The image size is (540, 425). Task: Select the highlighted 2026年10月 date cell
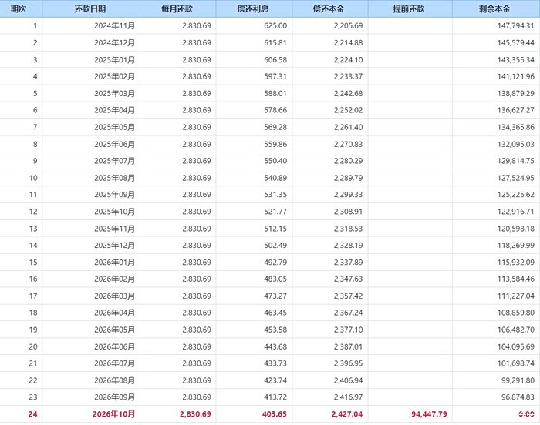114,414
